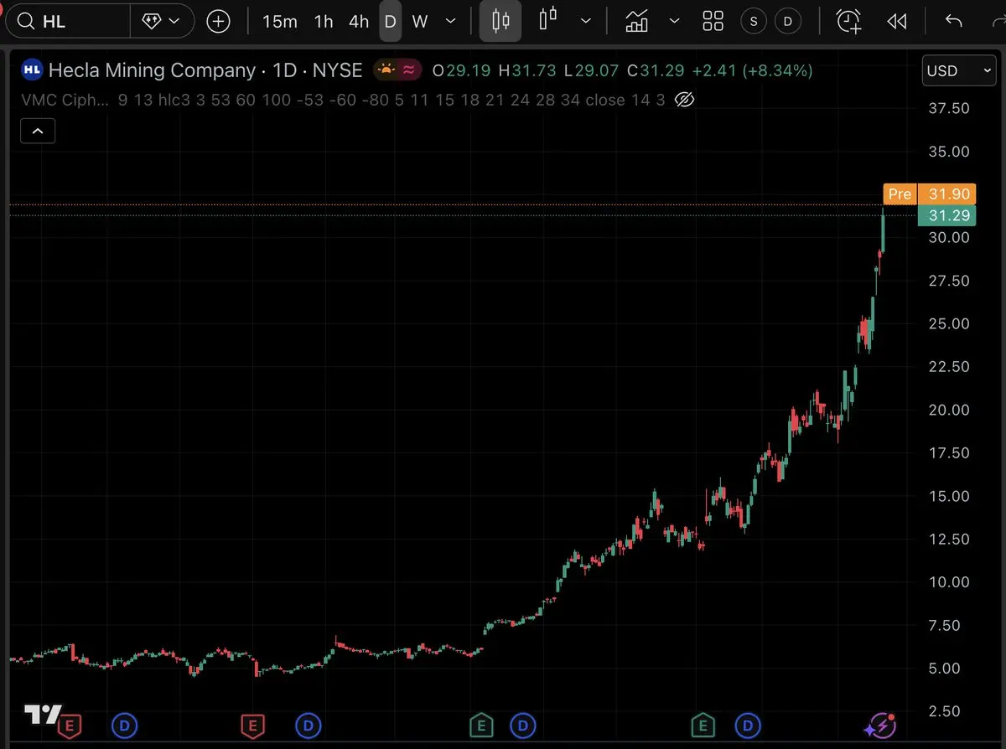The width and height of the screenshot is (1006, 749).
Task: Click the 37.50 price scale label
Action: tap(949, 108)
